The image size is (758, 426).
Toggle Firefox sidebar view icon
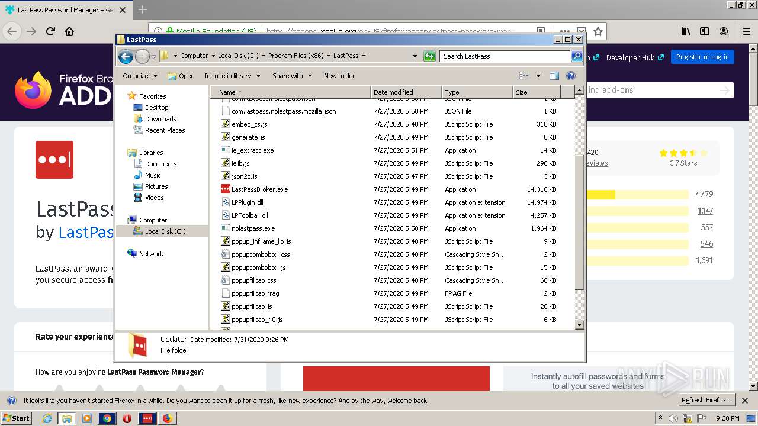tap(705, 31)
